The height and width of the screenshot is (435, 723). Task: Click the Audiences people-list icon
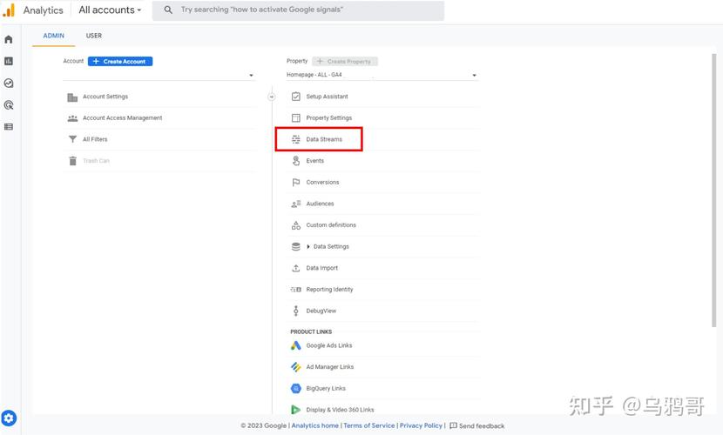click(x=296, y=204)
